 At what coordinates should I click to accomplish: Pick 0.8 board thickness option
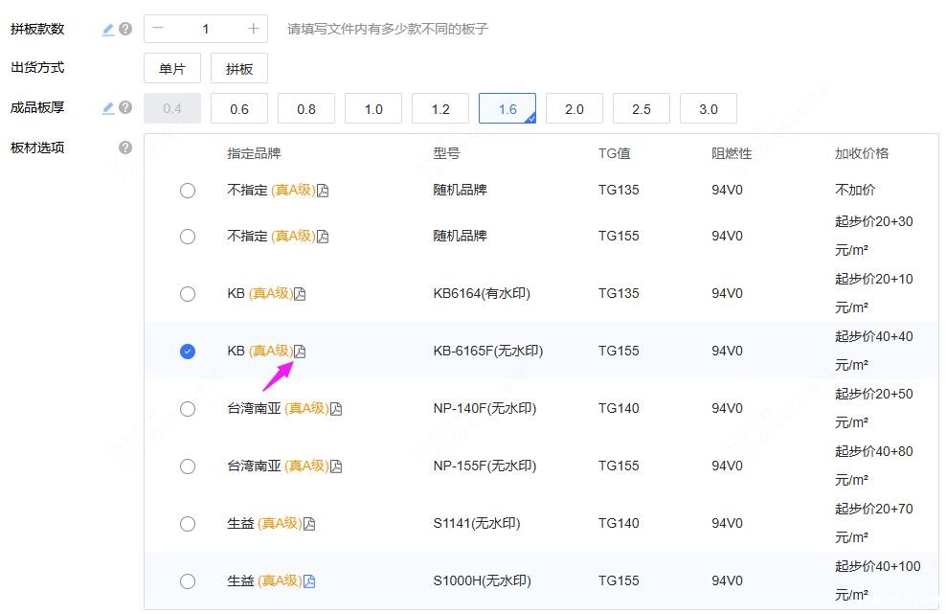click(306, 109)
